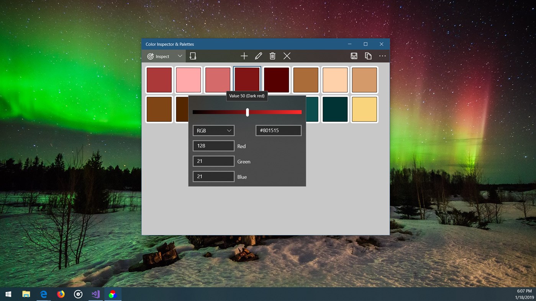Open the See more ellipsis menu
This screenshot has width=536, height=301.
(382, 56)
